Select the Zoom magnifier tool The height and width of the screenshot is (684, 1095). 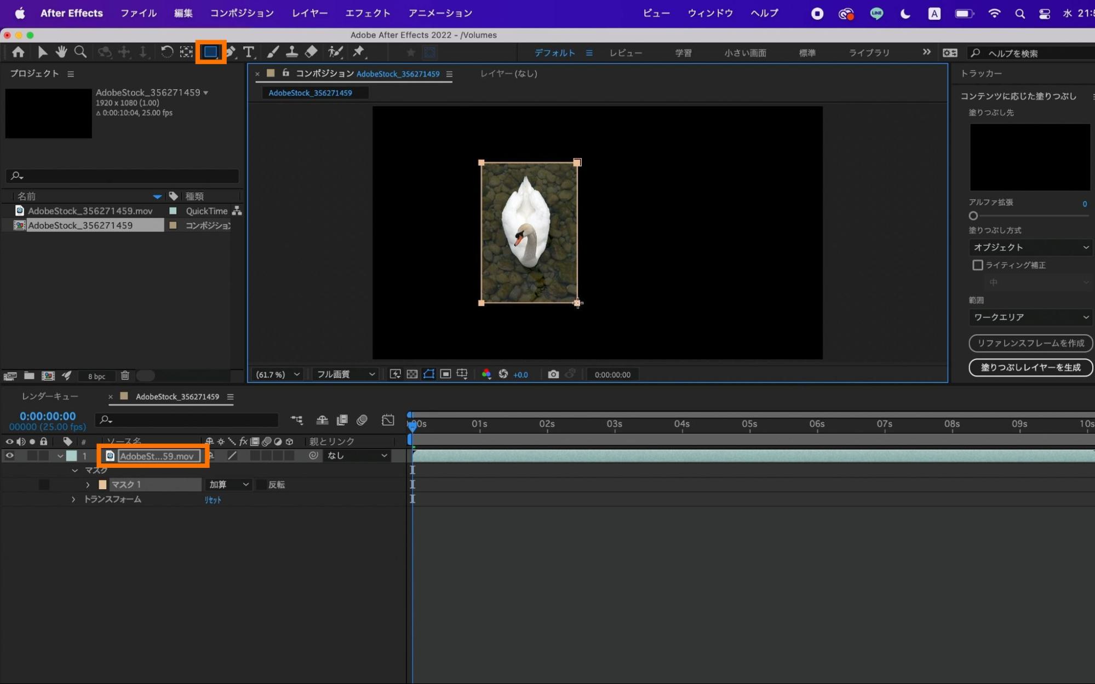[x=81, y=53]
